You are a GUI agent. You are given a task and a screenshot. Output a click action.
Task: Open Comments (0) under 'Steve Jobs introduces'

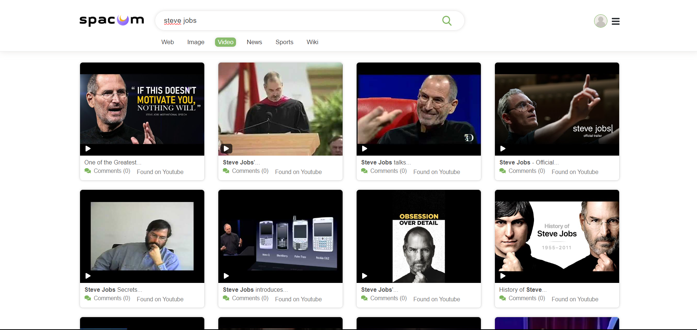(250, 298)
